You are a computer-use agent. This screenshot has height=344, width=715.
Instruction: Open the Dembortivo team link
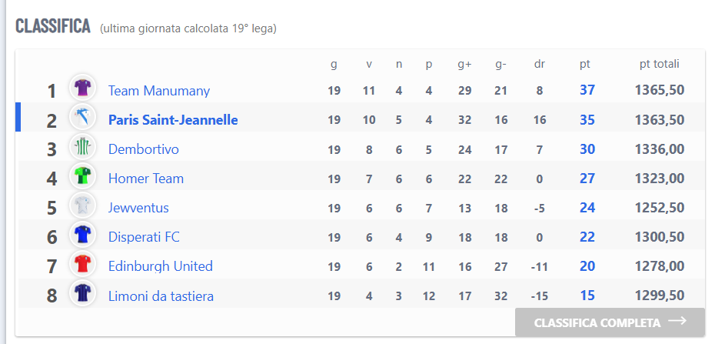[x=143, y=149]
